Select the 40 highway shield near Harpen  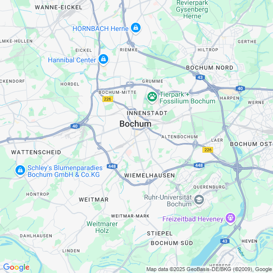click(240, 88)
